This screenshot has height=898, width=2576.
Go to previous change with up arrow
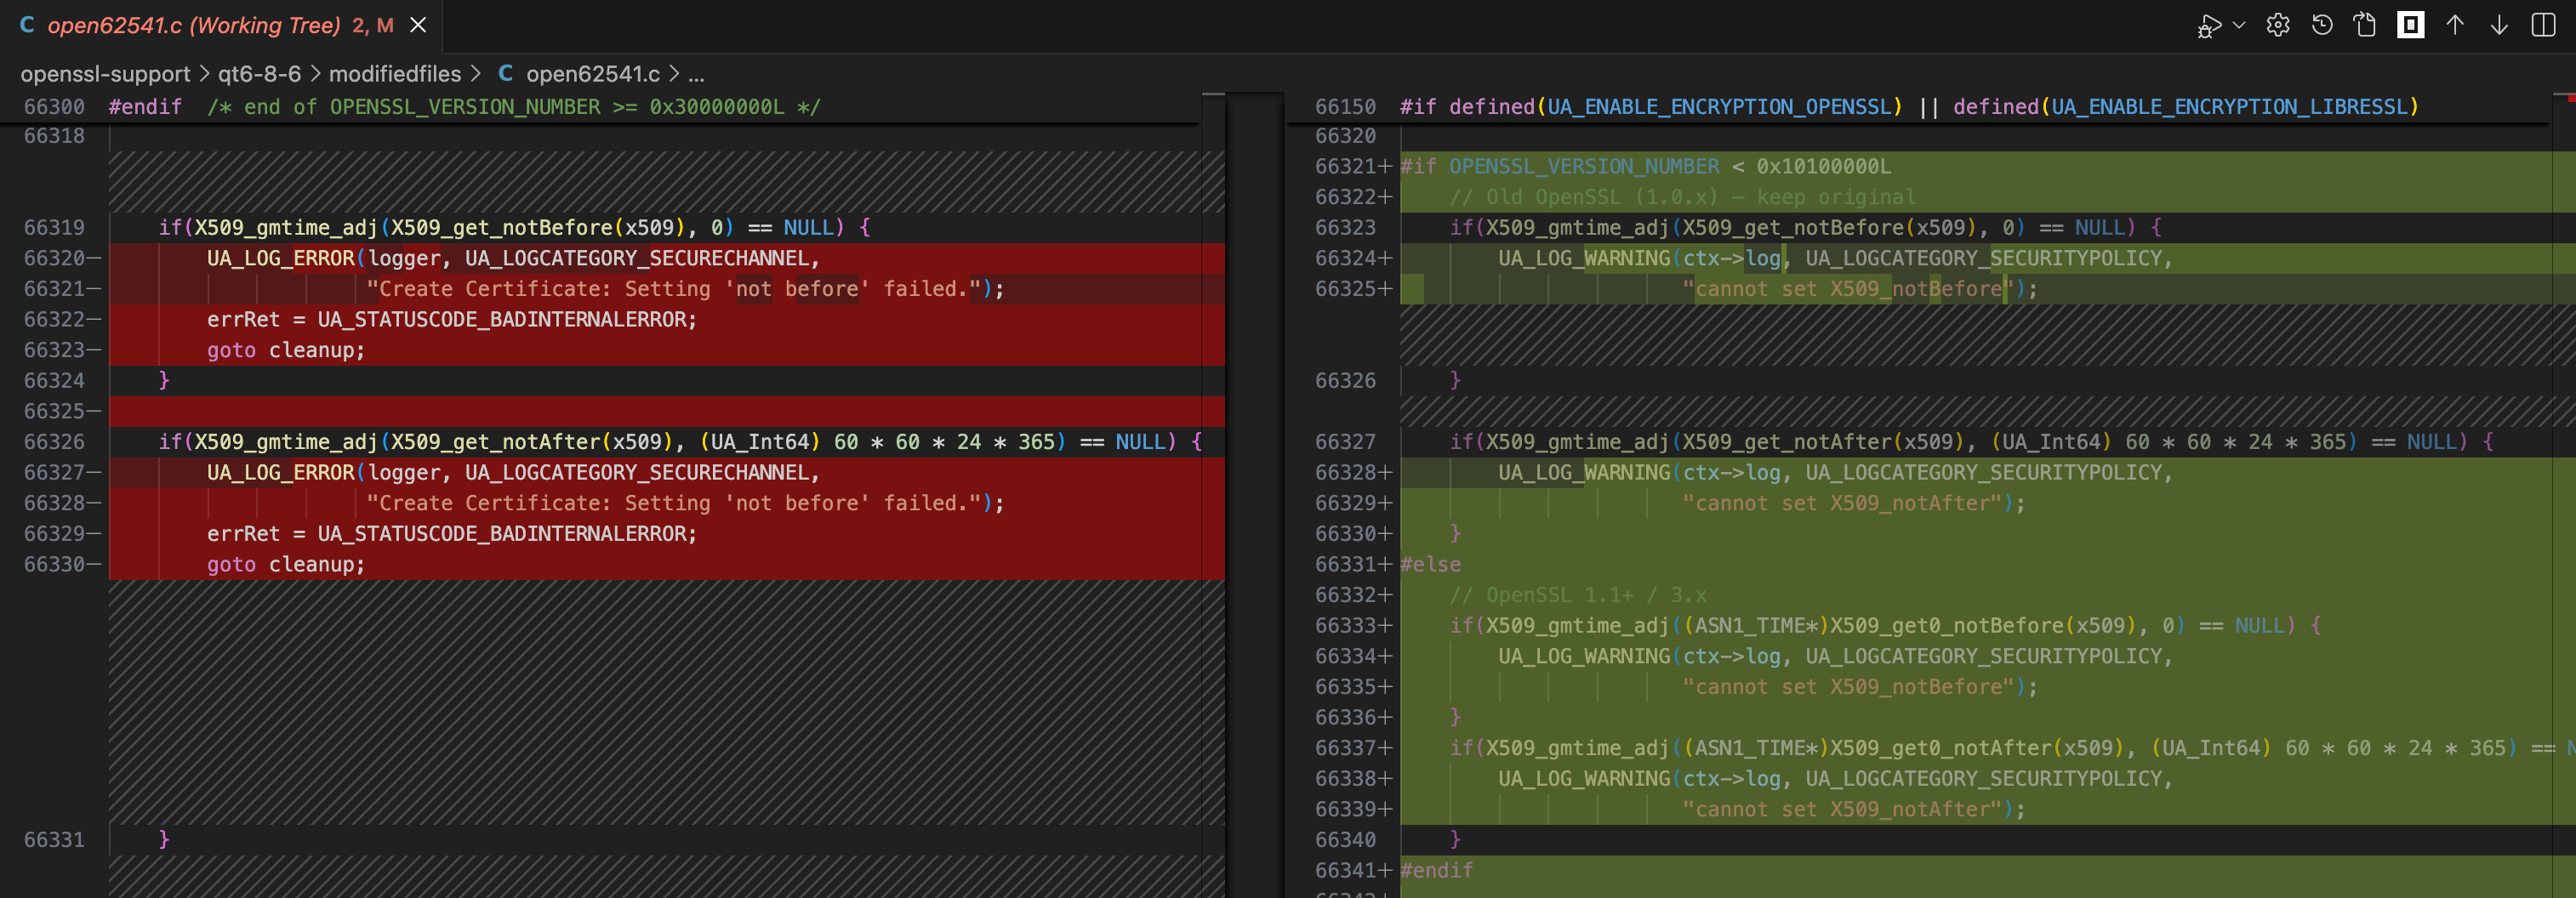(2455, 25)
